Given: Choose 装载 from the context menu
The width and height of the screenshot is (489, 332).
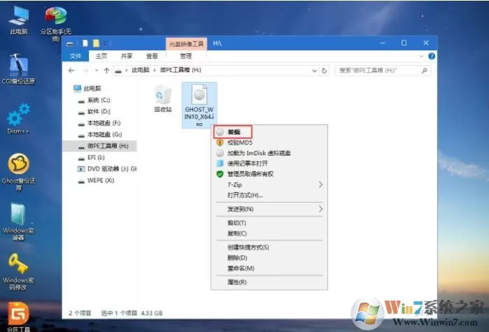Looking at the screenshot, I should pos(233,132).
